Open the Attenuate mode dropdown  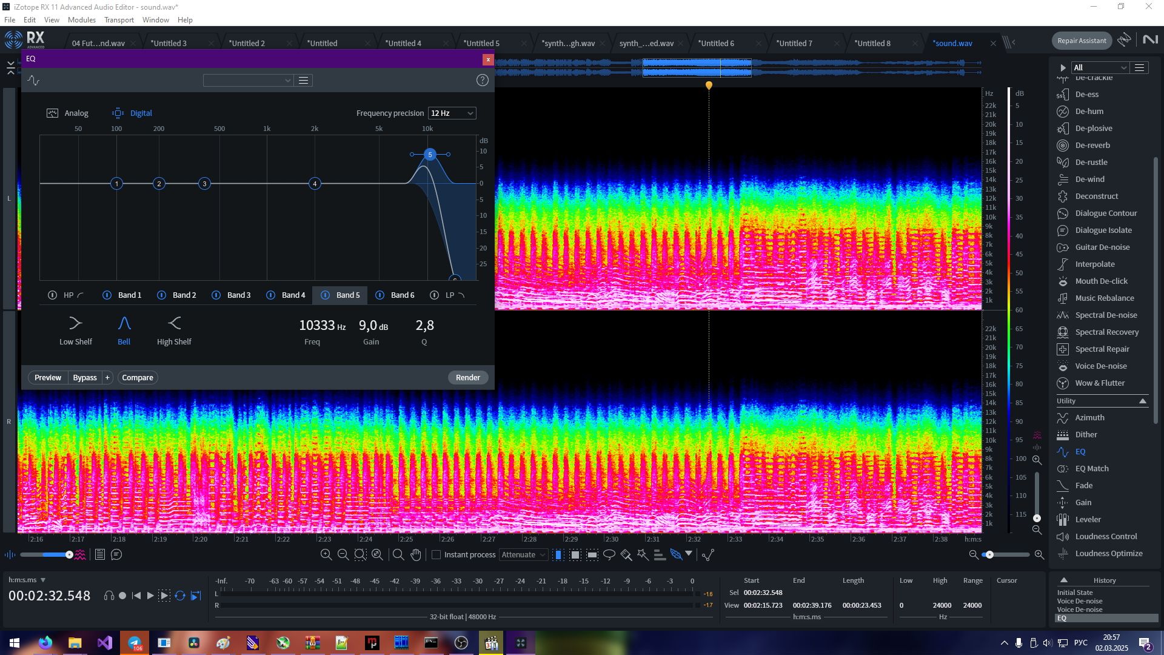523,554
